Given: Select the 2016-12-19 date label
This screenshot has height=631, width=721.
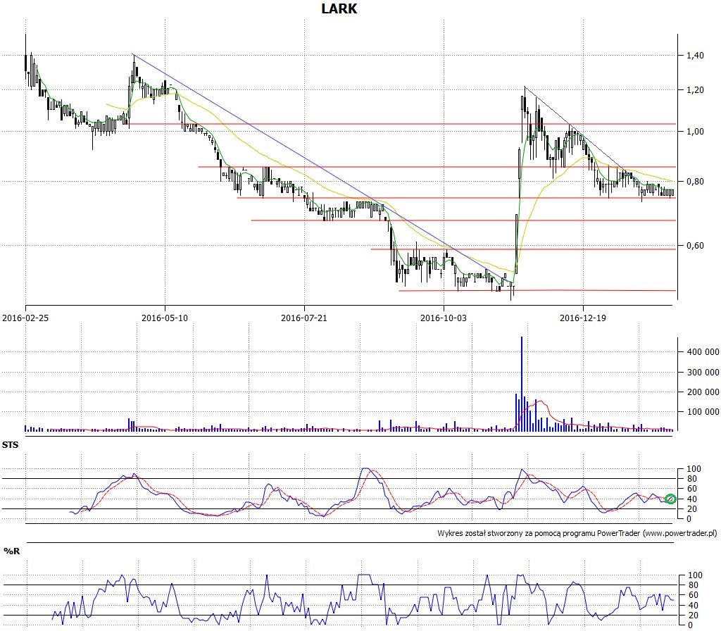Looking at the screenshot, I should 582,318.
